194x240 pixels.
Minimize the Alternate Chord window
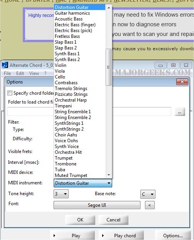click(x=160, y=65)
